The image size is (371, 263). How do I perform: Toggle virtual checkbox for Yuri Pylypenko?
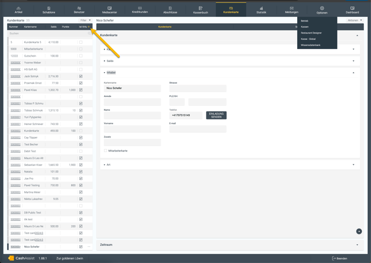pos(81,117)
